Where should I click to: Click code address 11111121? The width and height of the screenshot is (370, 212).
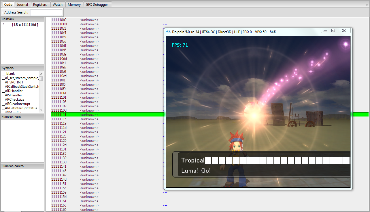pos(59,132)
